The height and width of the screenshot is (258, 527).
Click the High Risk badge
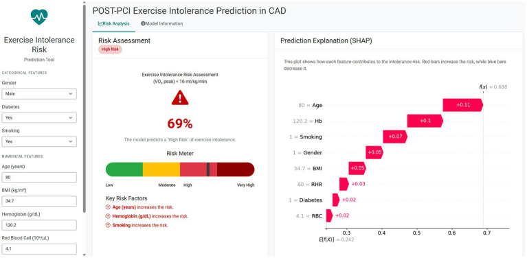[110, 49]
